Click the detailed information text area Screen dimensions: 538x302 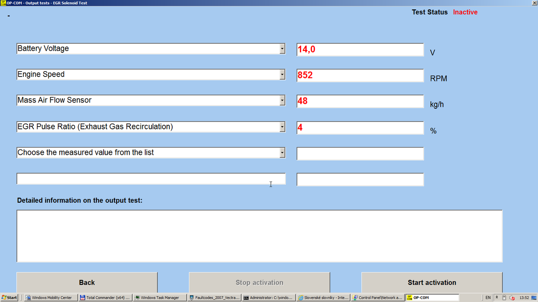pos(259,235)
